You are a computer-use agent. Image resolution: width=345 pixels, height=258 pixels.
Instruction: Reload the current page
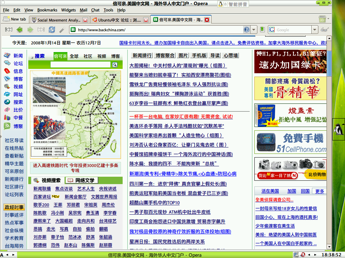[52, 30]
